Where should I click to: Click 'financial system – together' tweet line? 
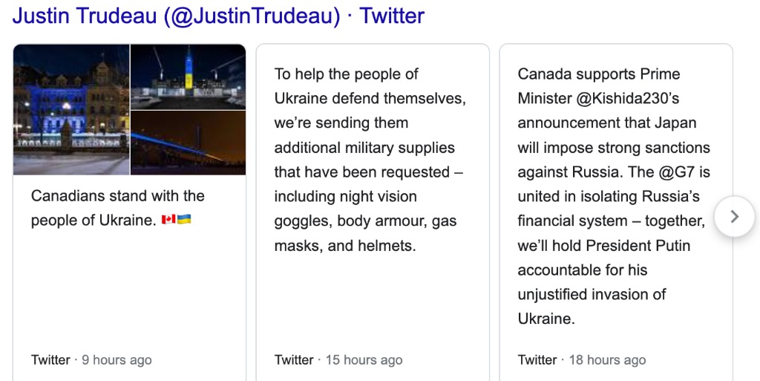point(610,221)
